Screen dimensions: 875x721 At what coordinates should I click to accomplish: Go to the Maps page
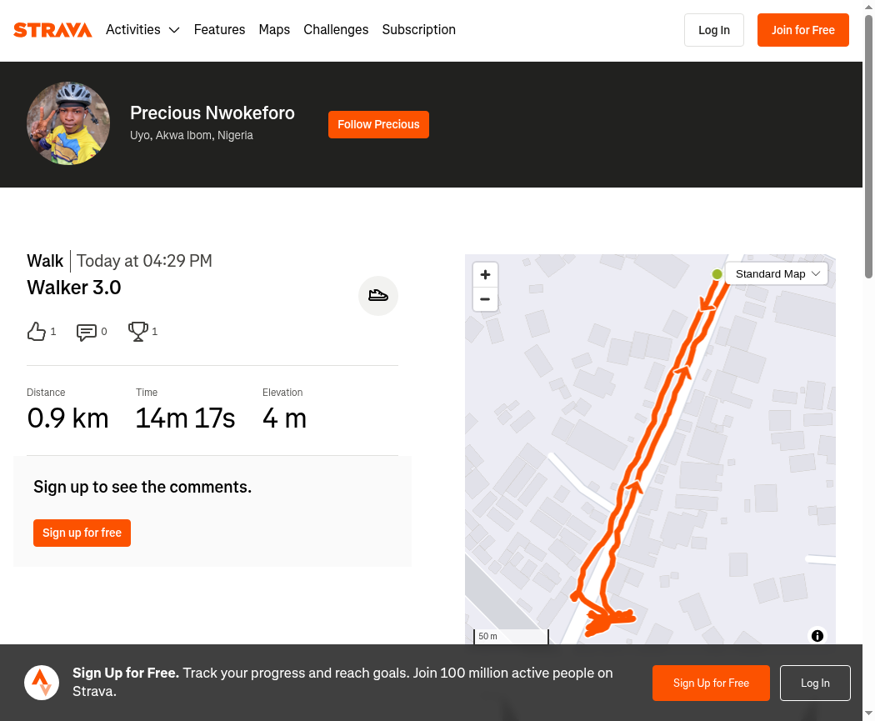pyautogui.click(x=274, y=30)
